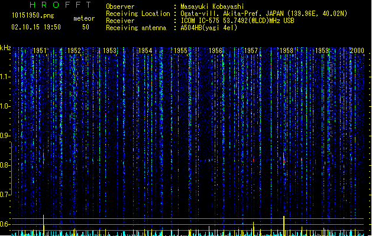Click the Observer field label
This screenshot has width=372, height=236.
click(x=120, y=6)
